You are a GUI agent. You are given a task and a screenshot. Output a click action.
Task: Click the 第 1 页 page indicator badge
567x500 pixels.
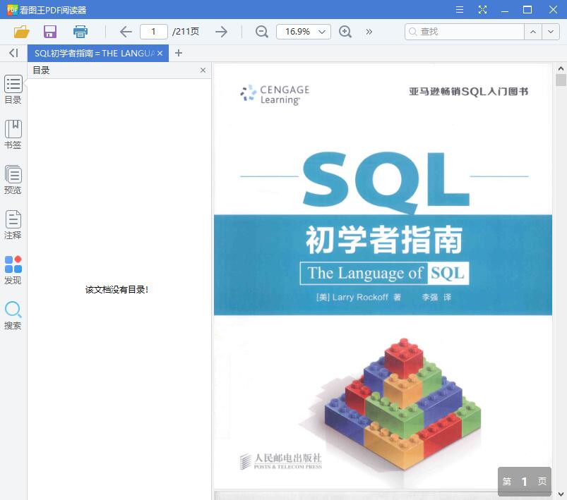click(525, 481)
